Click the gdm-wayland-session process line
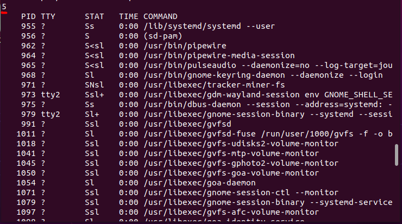Screen dimensions: 402x224 [x=268, y=95]
